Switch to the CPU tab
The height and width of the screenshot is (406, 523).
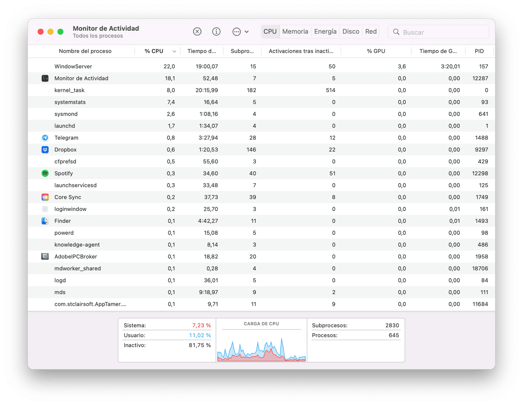click(270, 31)
